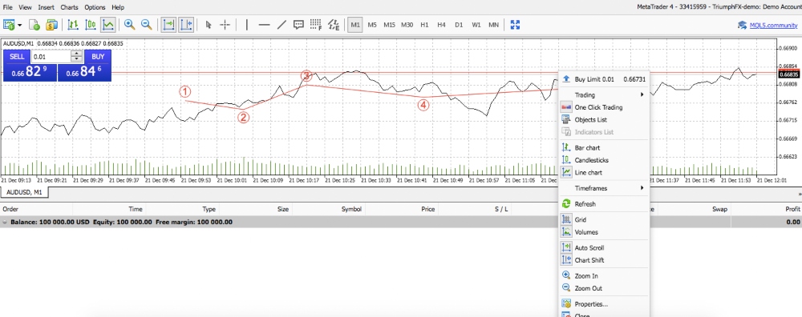
Task: Select the text label tool
Action: tap(298, 25)
